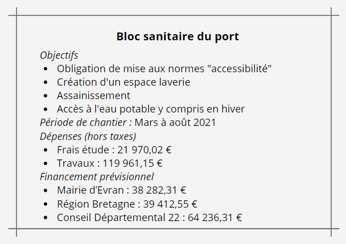Select the text Mars à août 2021
The width and height of the screenshot is (346, 244).
click(x=175, y=123)
